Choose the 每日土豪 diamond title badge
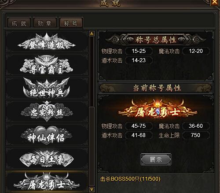Image resolution: width=220 pixels, height=193 pixels. click(47, 158)
